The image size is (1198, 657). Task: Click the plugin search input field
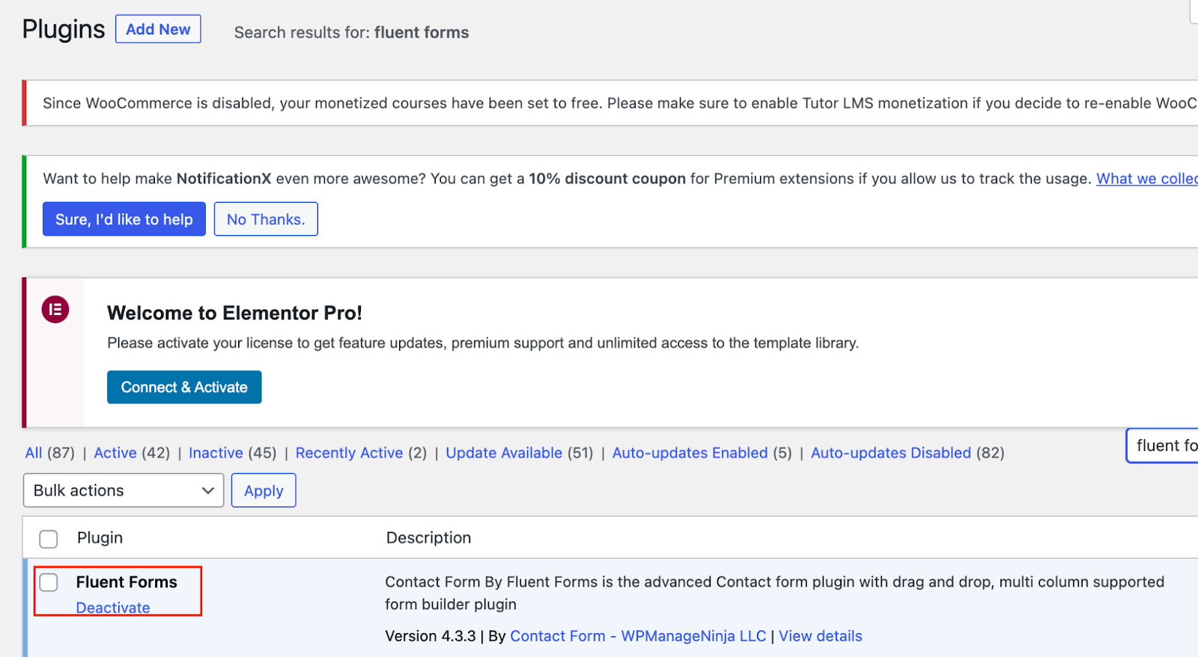[x=1164, y=446]
